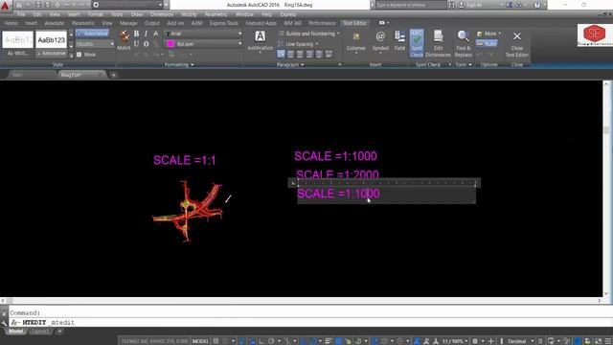613x345 pixels.
Task: Open the Home ribbon tab
Action: [x=11, y=23]
